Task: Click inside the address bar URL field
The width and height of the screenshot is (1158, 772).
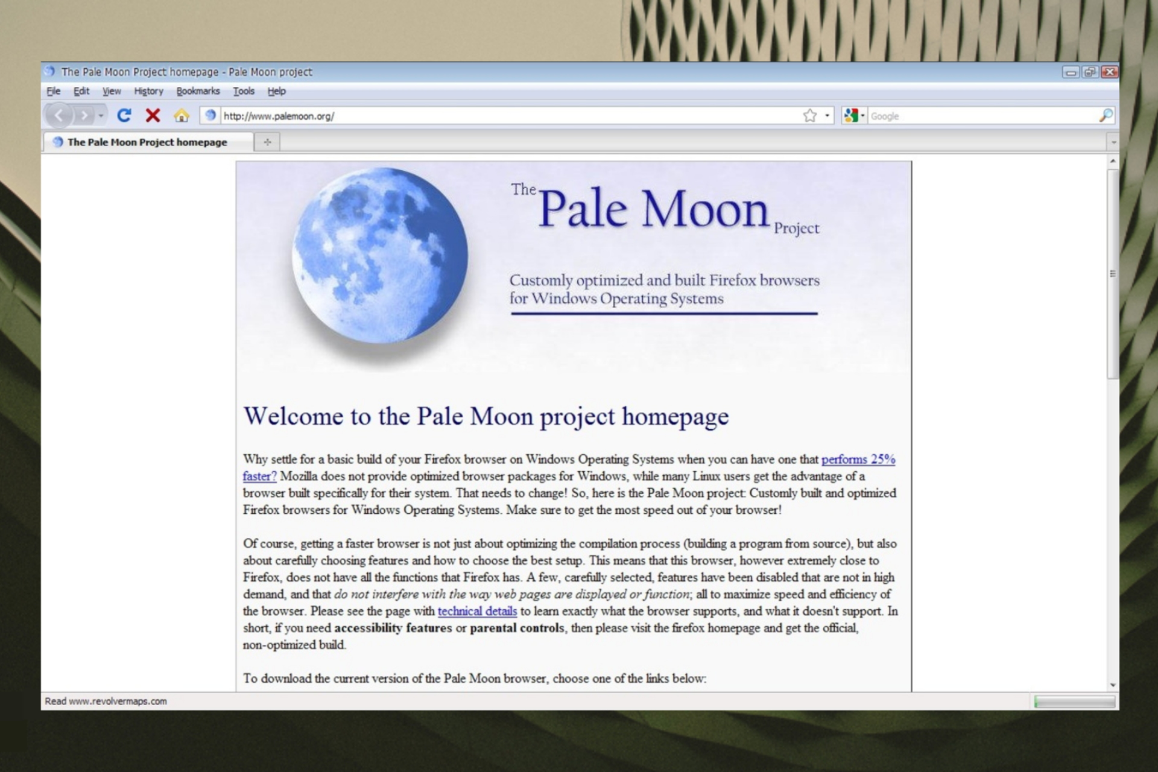Action: [x=422, y=115]
